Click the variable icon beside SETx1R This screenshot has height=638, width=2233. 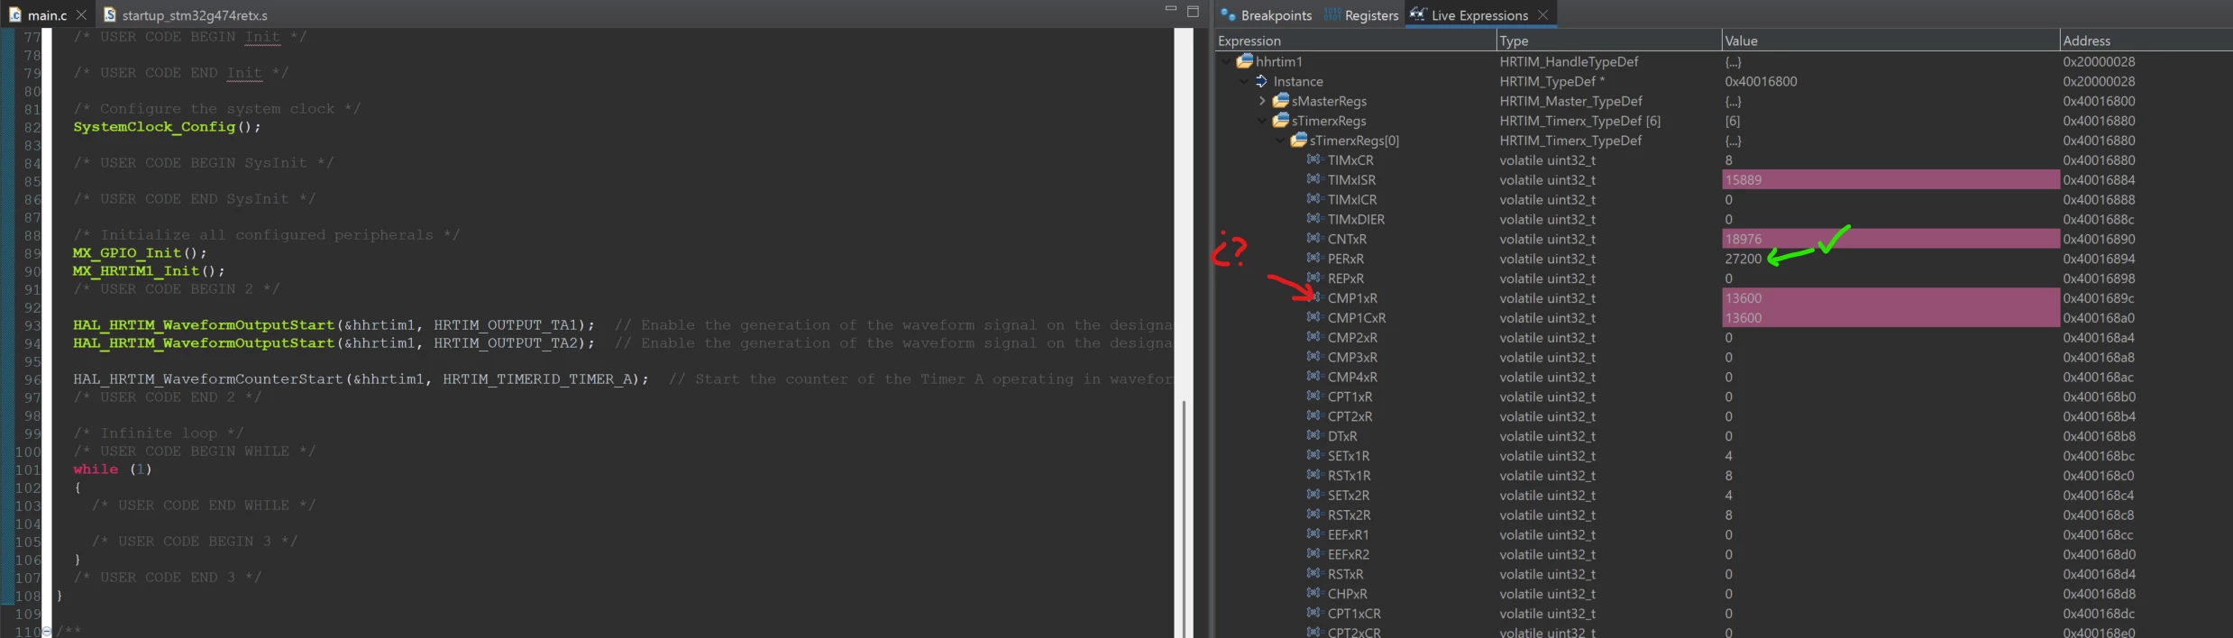(1314, 456)
